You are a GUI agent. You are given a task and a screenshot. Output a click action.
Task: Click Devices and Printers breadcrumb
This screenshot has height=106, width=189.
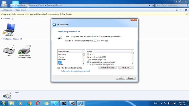tap(54, 5)
